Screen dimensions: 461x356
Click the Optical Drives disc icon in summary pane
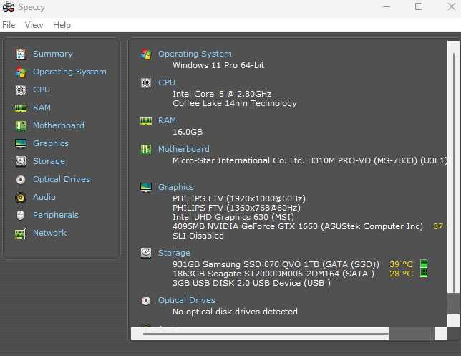point(146,301)
